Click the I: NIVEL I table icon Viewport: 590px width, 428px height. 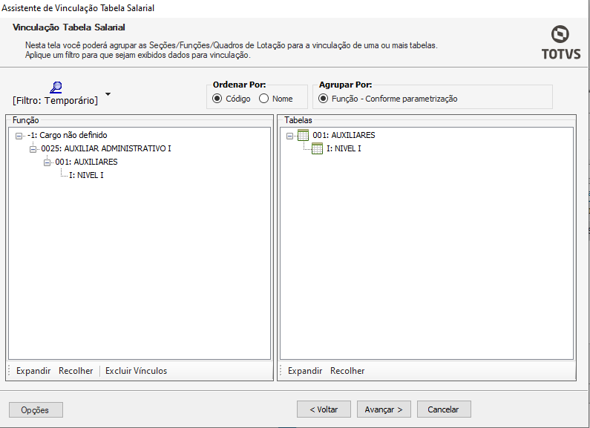[x=317, y=148]
